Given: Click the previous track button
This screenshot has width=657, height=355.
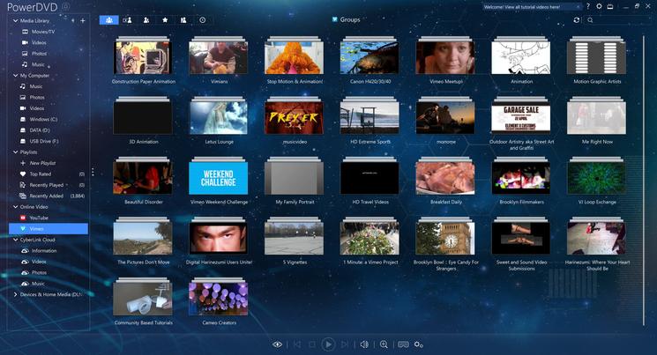Looking at the screenshot, I should tap(297, 344).
